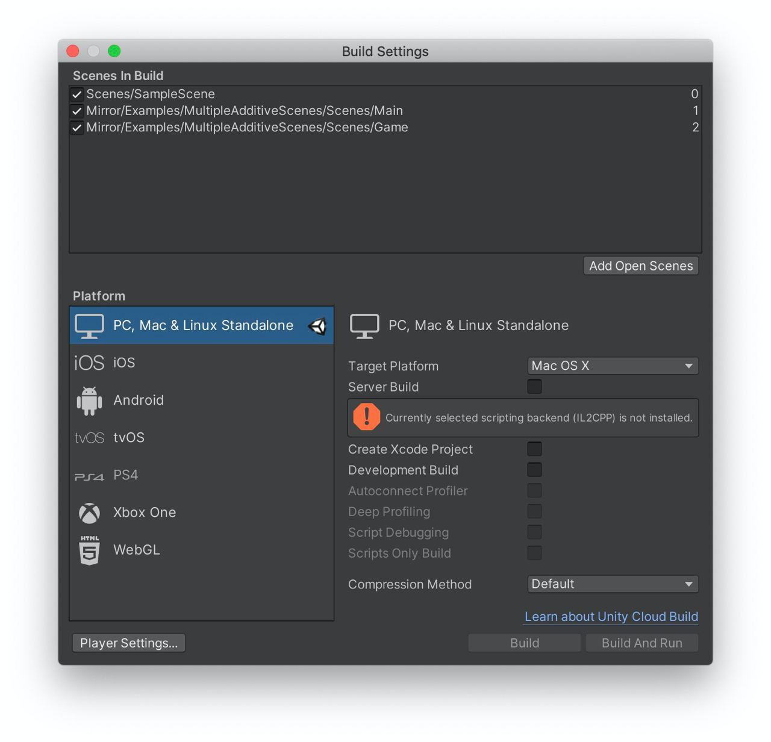Viewport: 771px width, 742px height.
Task: Select the Xbox One platform row
Action: pos(201,513)
